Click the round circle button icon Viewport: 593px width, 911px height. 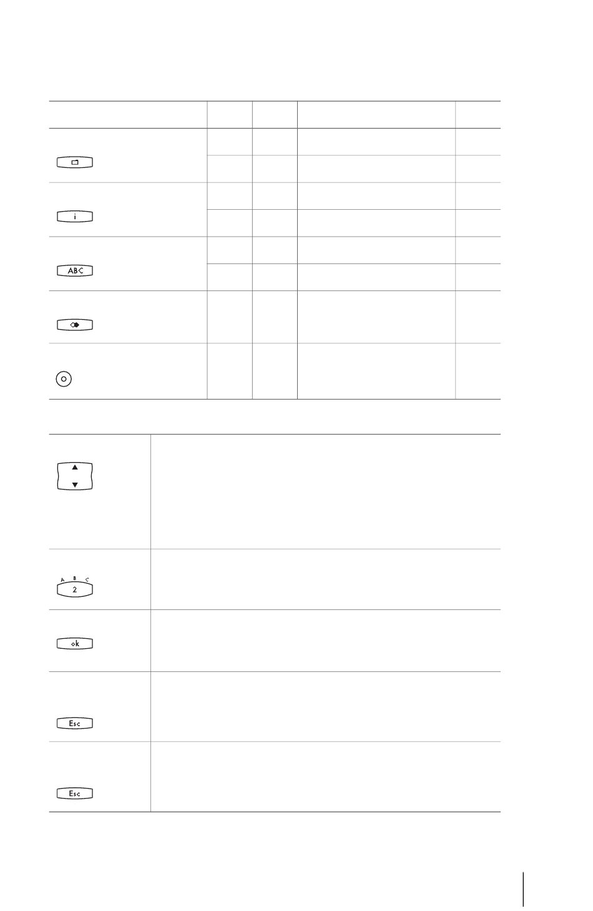pos(64,378)
